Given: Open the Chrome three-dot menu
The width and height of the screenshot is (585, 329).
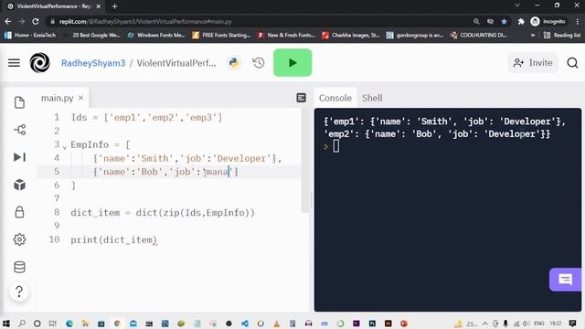Looking at the screenshot, I should [578, 22].
